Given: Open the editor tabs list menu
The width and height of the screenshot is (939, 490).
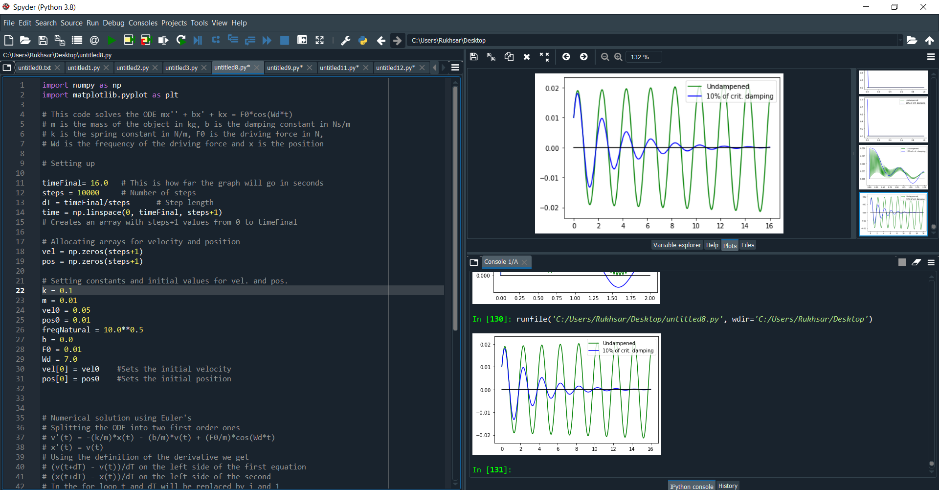Looking at the screenshot, I should (x=455, y=68).
